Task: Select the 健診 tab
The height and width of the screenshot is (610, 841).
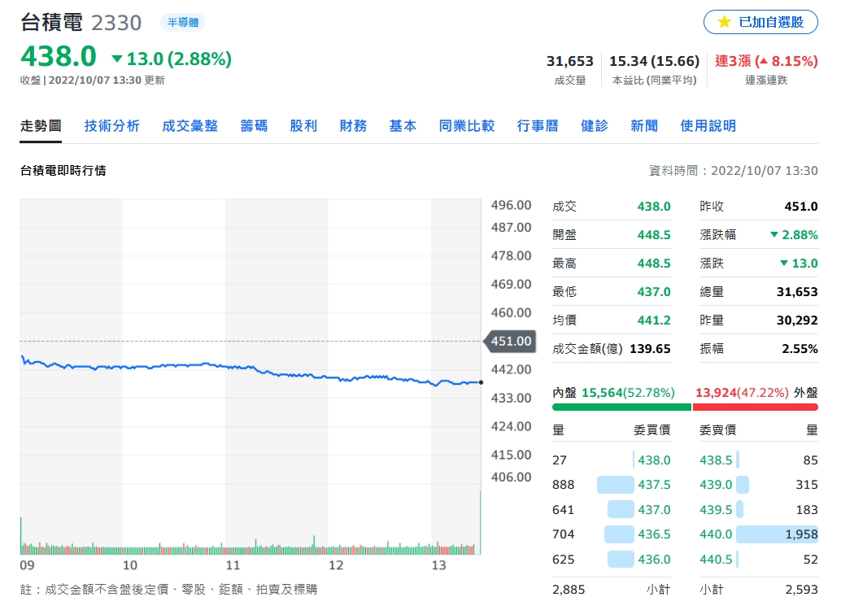Action: pyautogui.click(x=595, y=126)
